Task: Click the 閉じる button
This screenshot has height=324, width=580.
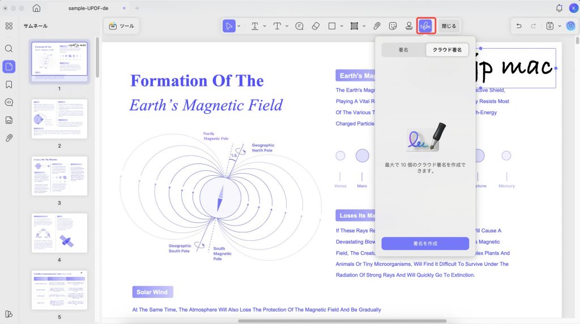Action: click(x=449, y=26)
